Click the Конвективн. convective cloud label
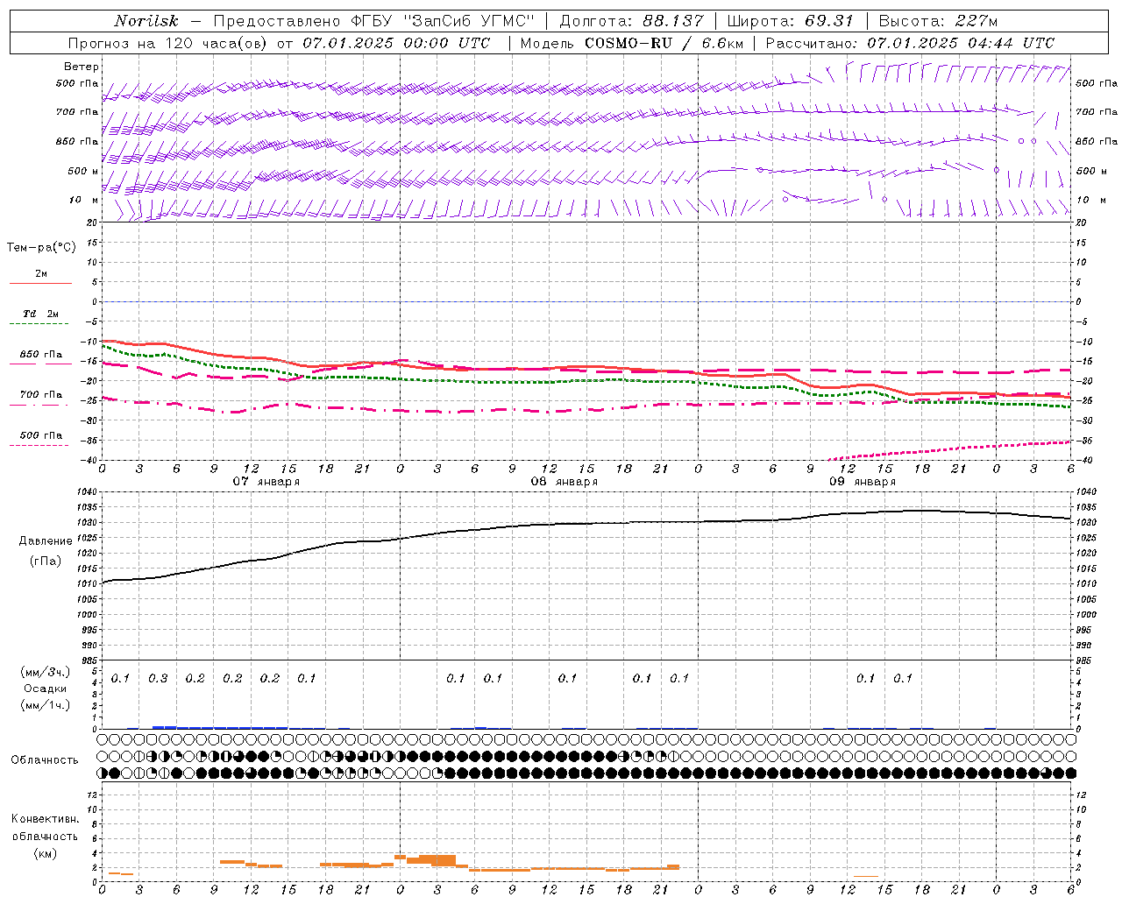Viewport: 1122px width, 897px height. (x=45, y=819)
